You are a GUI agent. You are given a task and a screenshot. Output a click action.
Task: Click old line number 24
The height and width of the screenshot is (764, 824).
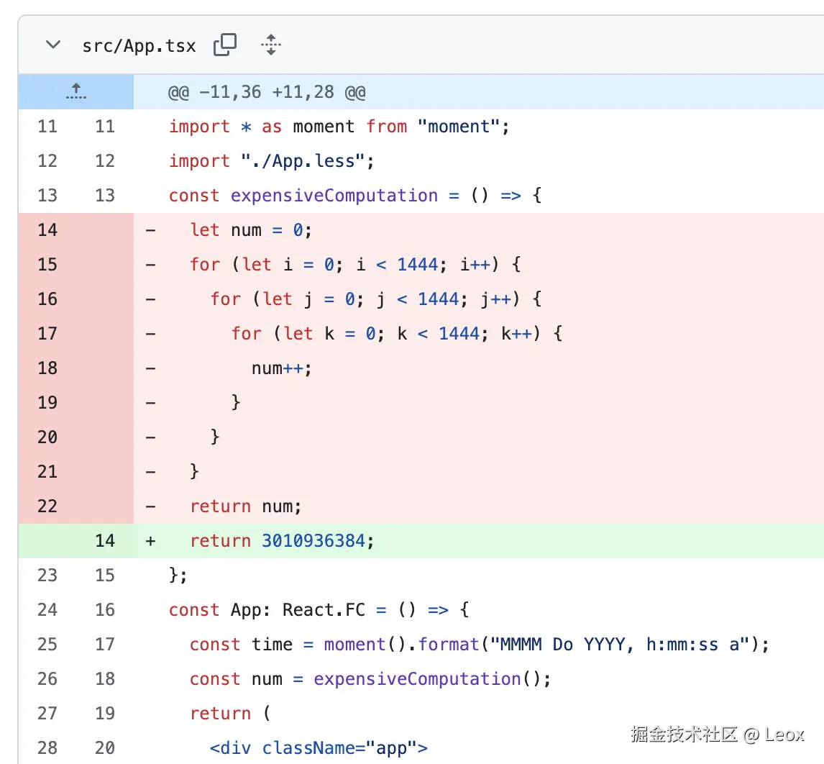tap(47, 609)
